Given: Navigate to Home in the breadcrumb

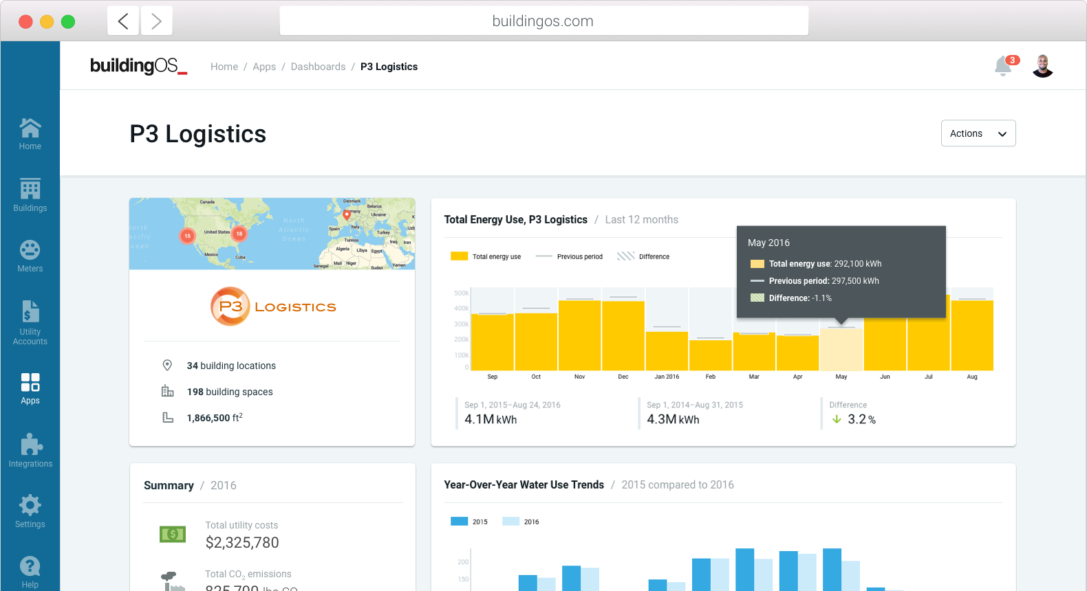Looking at the screenshot, I should [x=224, y=67].
